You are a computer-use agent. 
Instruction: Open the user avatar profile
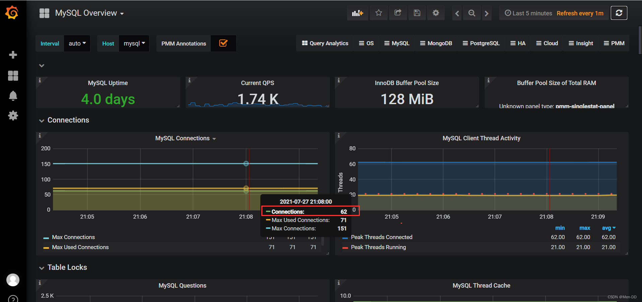(x=13, y=280)
